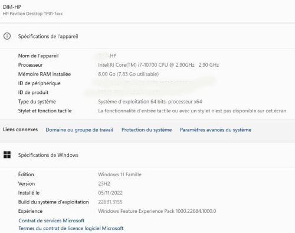Select the Processeur value Intel Core i7-10700
This screenshot has width=295, height=233.
point(159,65)
